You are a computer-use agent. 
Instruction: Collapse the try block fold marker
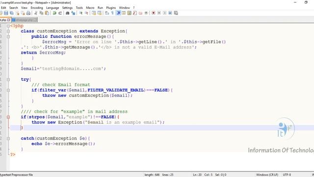(x=8, y=80)
